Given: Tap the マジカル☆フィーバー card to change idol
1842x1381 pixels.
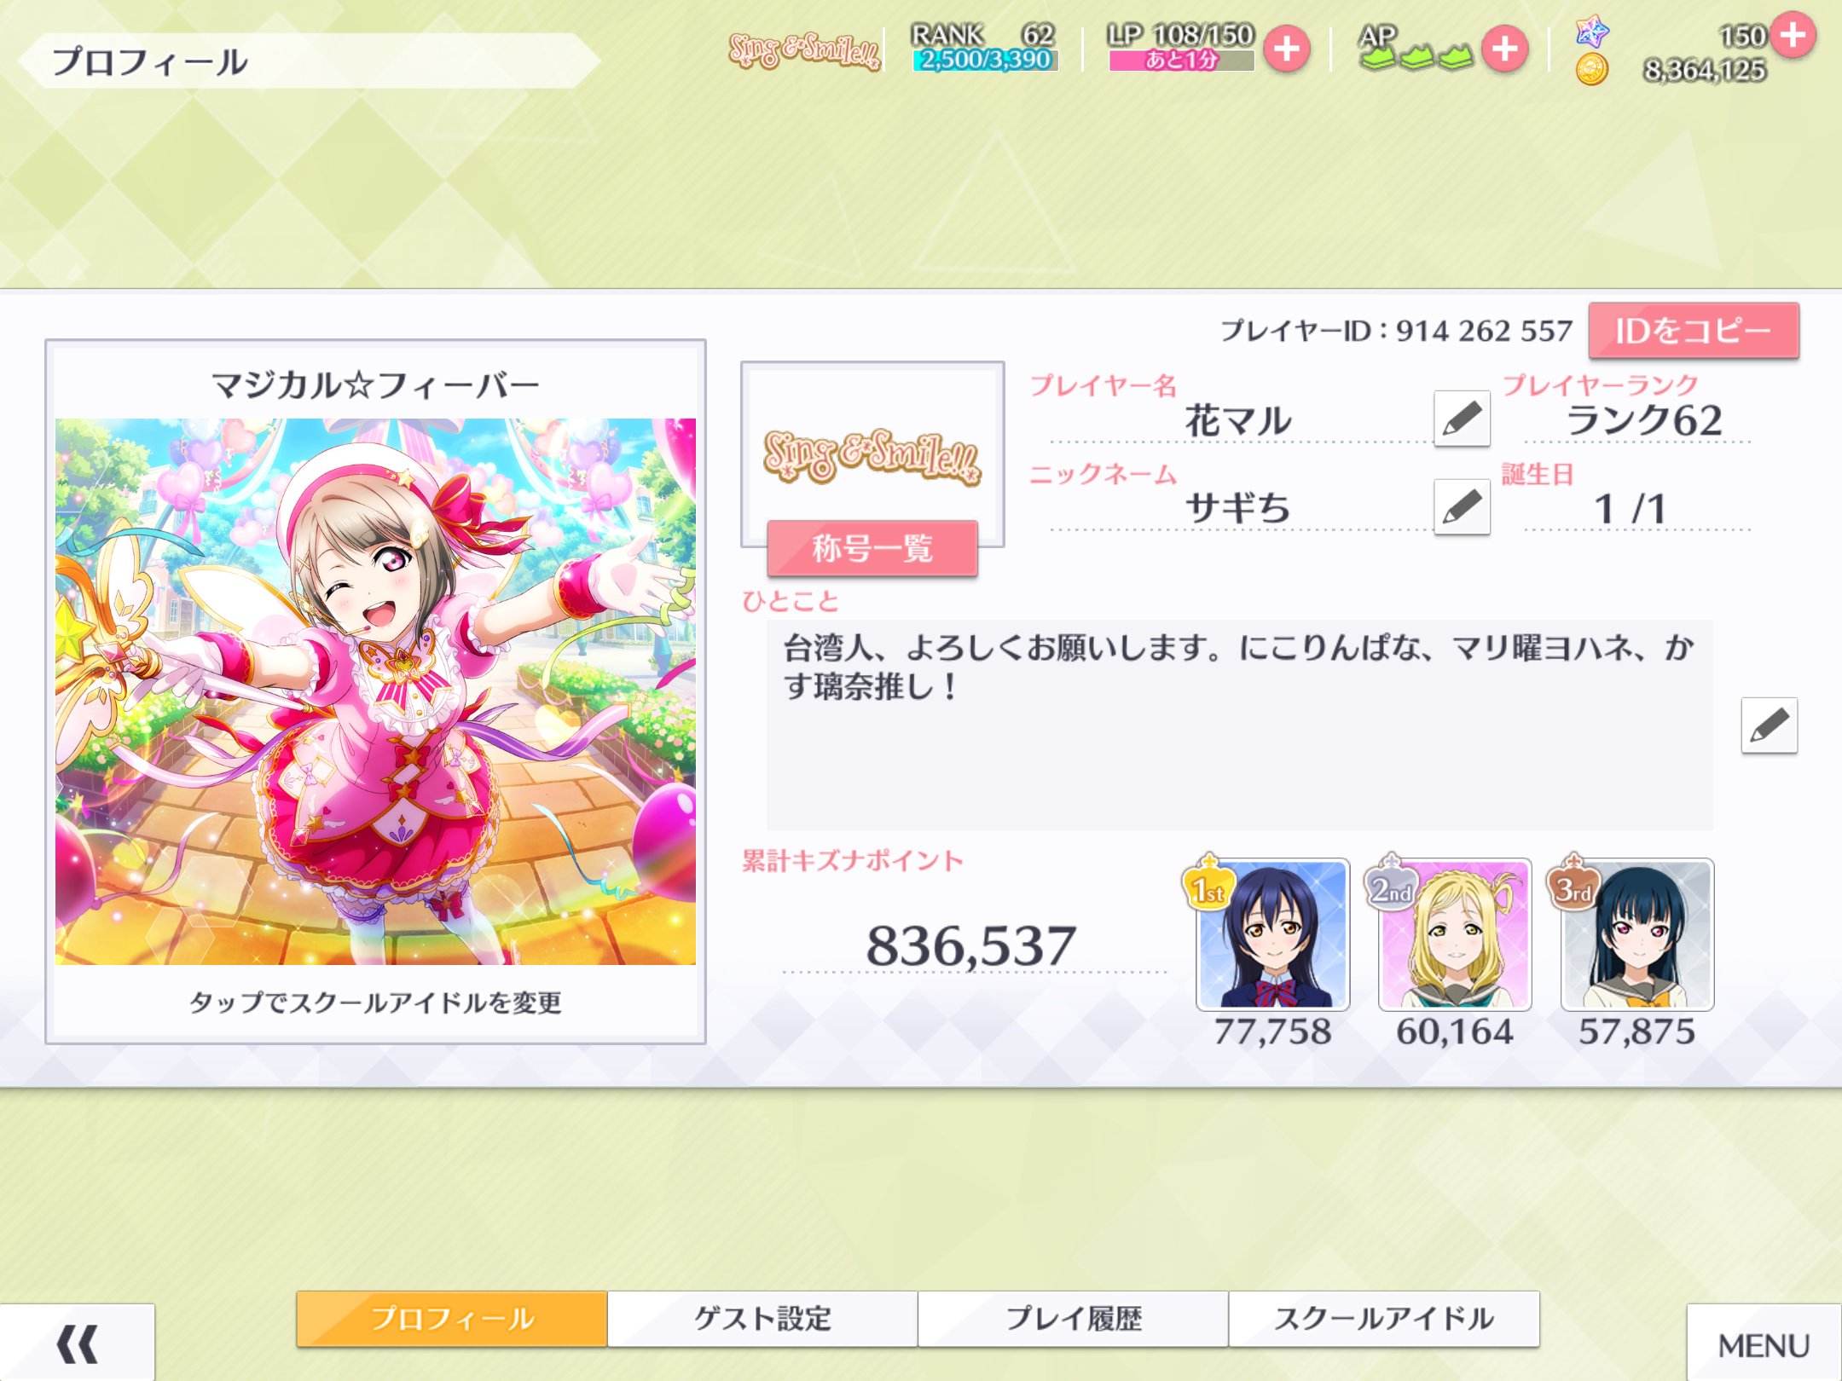Looking at the screenshot, I should pyautogui.click(x=375, y=691).
